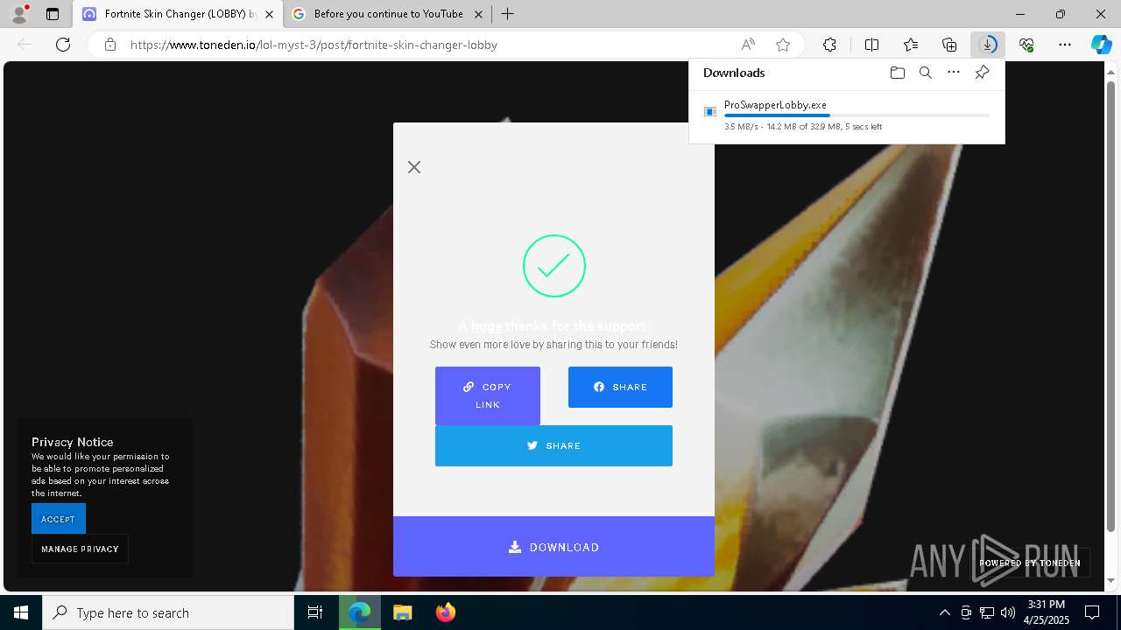Screen dimensions: 1121x630
Task: Click the DOWNLOAD button
Action: [x=553, y=547]
